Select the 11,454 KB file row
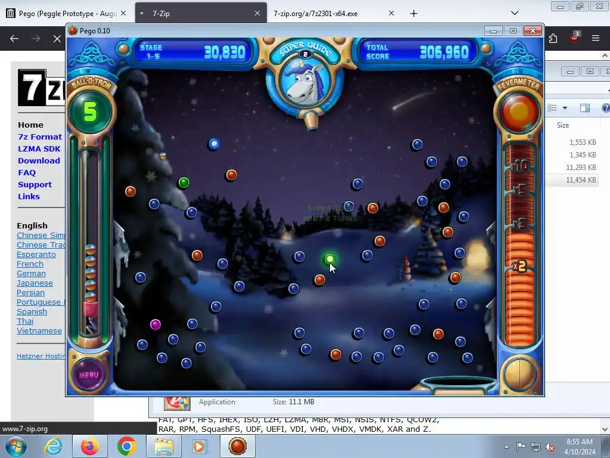610x458 pixels. tap(572, 180)
